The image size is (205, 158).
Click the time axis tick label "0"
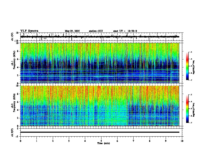20,141
